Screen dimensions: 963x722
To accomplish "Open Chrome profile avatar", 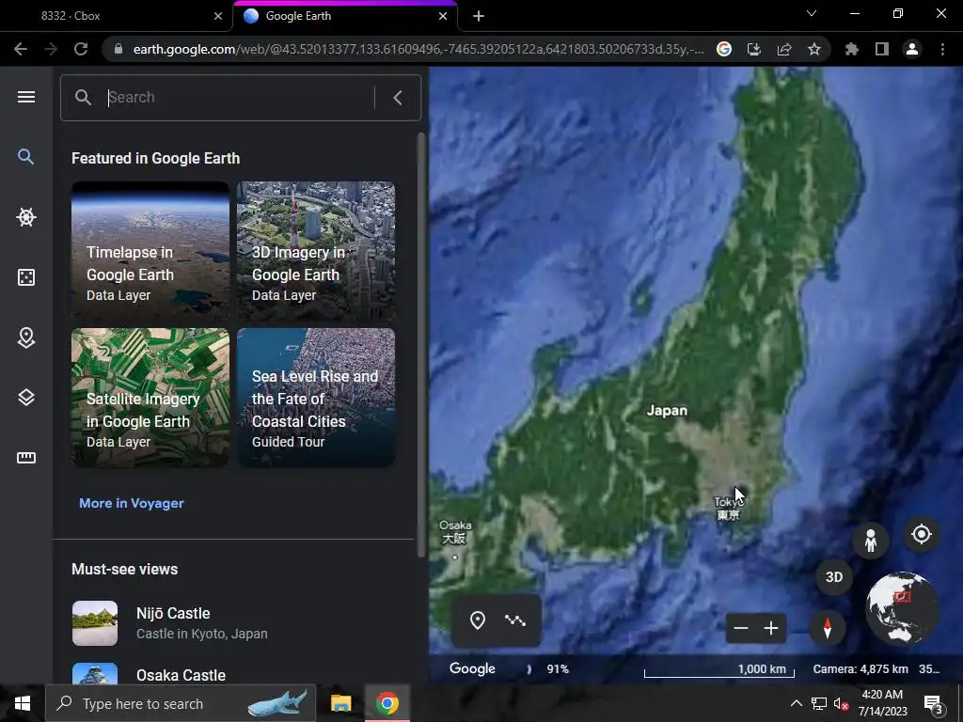I will 912,49.
